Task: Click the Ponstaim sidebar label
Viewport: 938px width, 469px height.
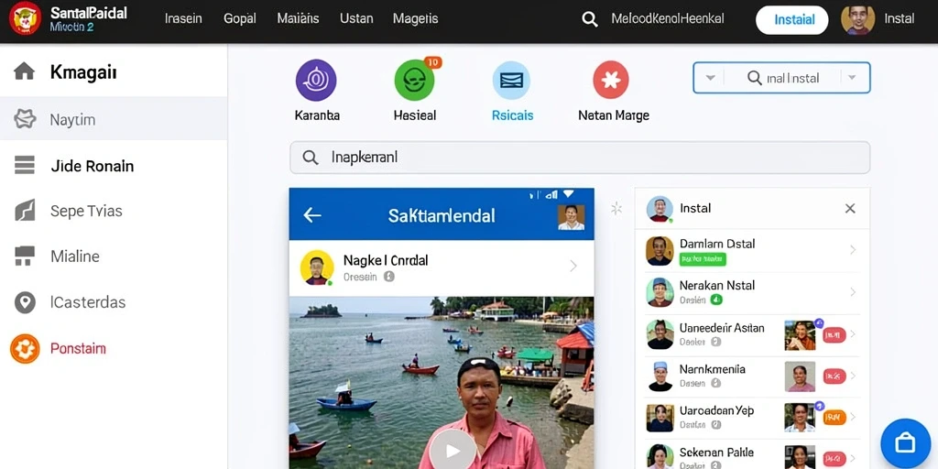Action: [x=79, y=348]
